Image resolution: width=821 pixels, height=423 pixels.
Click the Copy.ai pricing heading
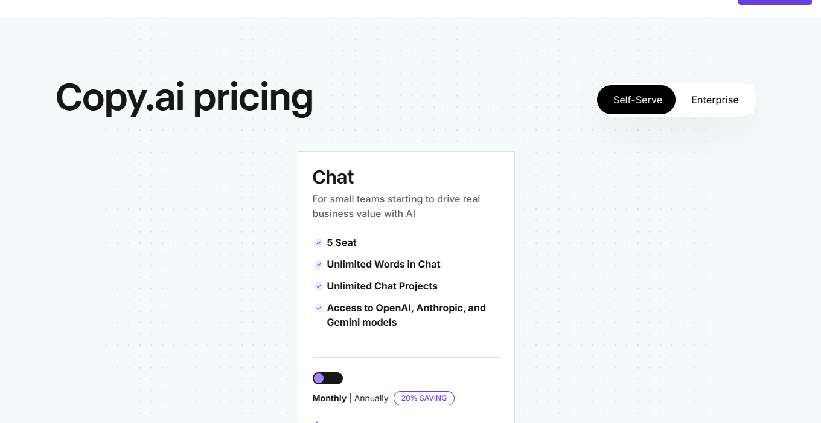pos(184,97)
